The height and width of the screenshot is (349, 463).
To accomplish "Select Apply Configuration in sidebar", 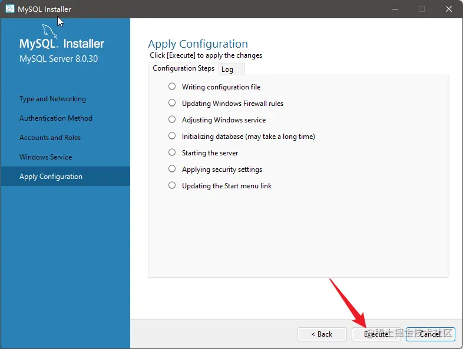I will click(x=65, y=177).
